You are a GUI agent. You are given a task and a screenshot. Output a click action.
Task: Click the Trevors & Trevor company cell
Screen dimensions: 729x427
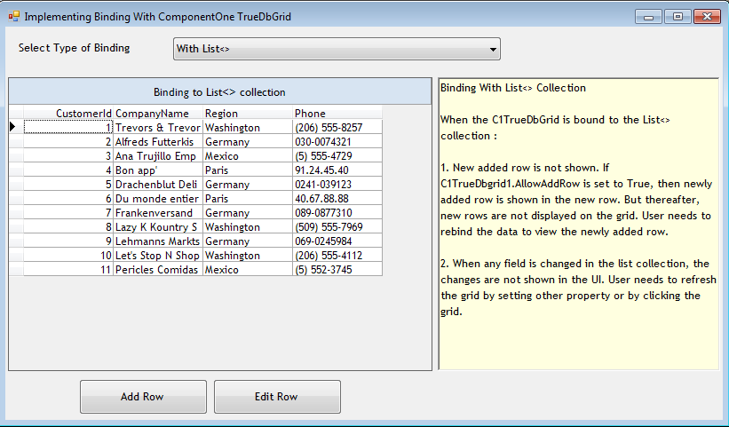157,128
